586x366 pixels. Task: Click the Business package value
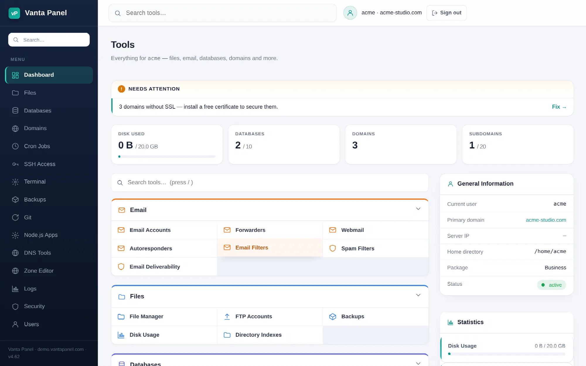coord(555,268)
